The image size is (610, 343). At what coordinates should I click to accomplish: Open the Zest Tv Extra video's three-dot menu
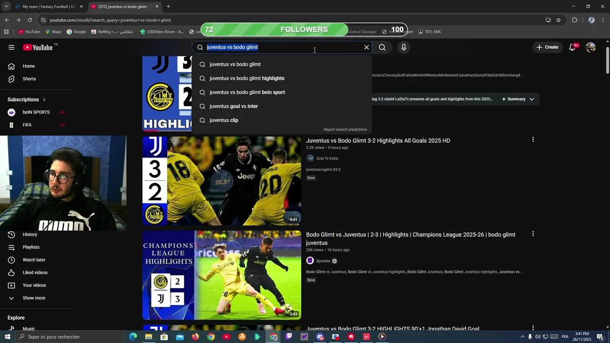[533, 140]
